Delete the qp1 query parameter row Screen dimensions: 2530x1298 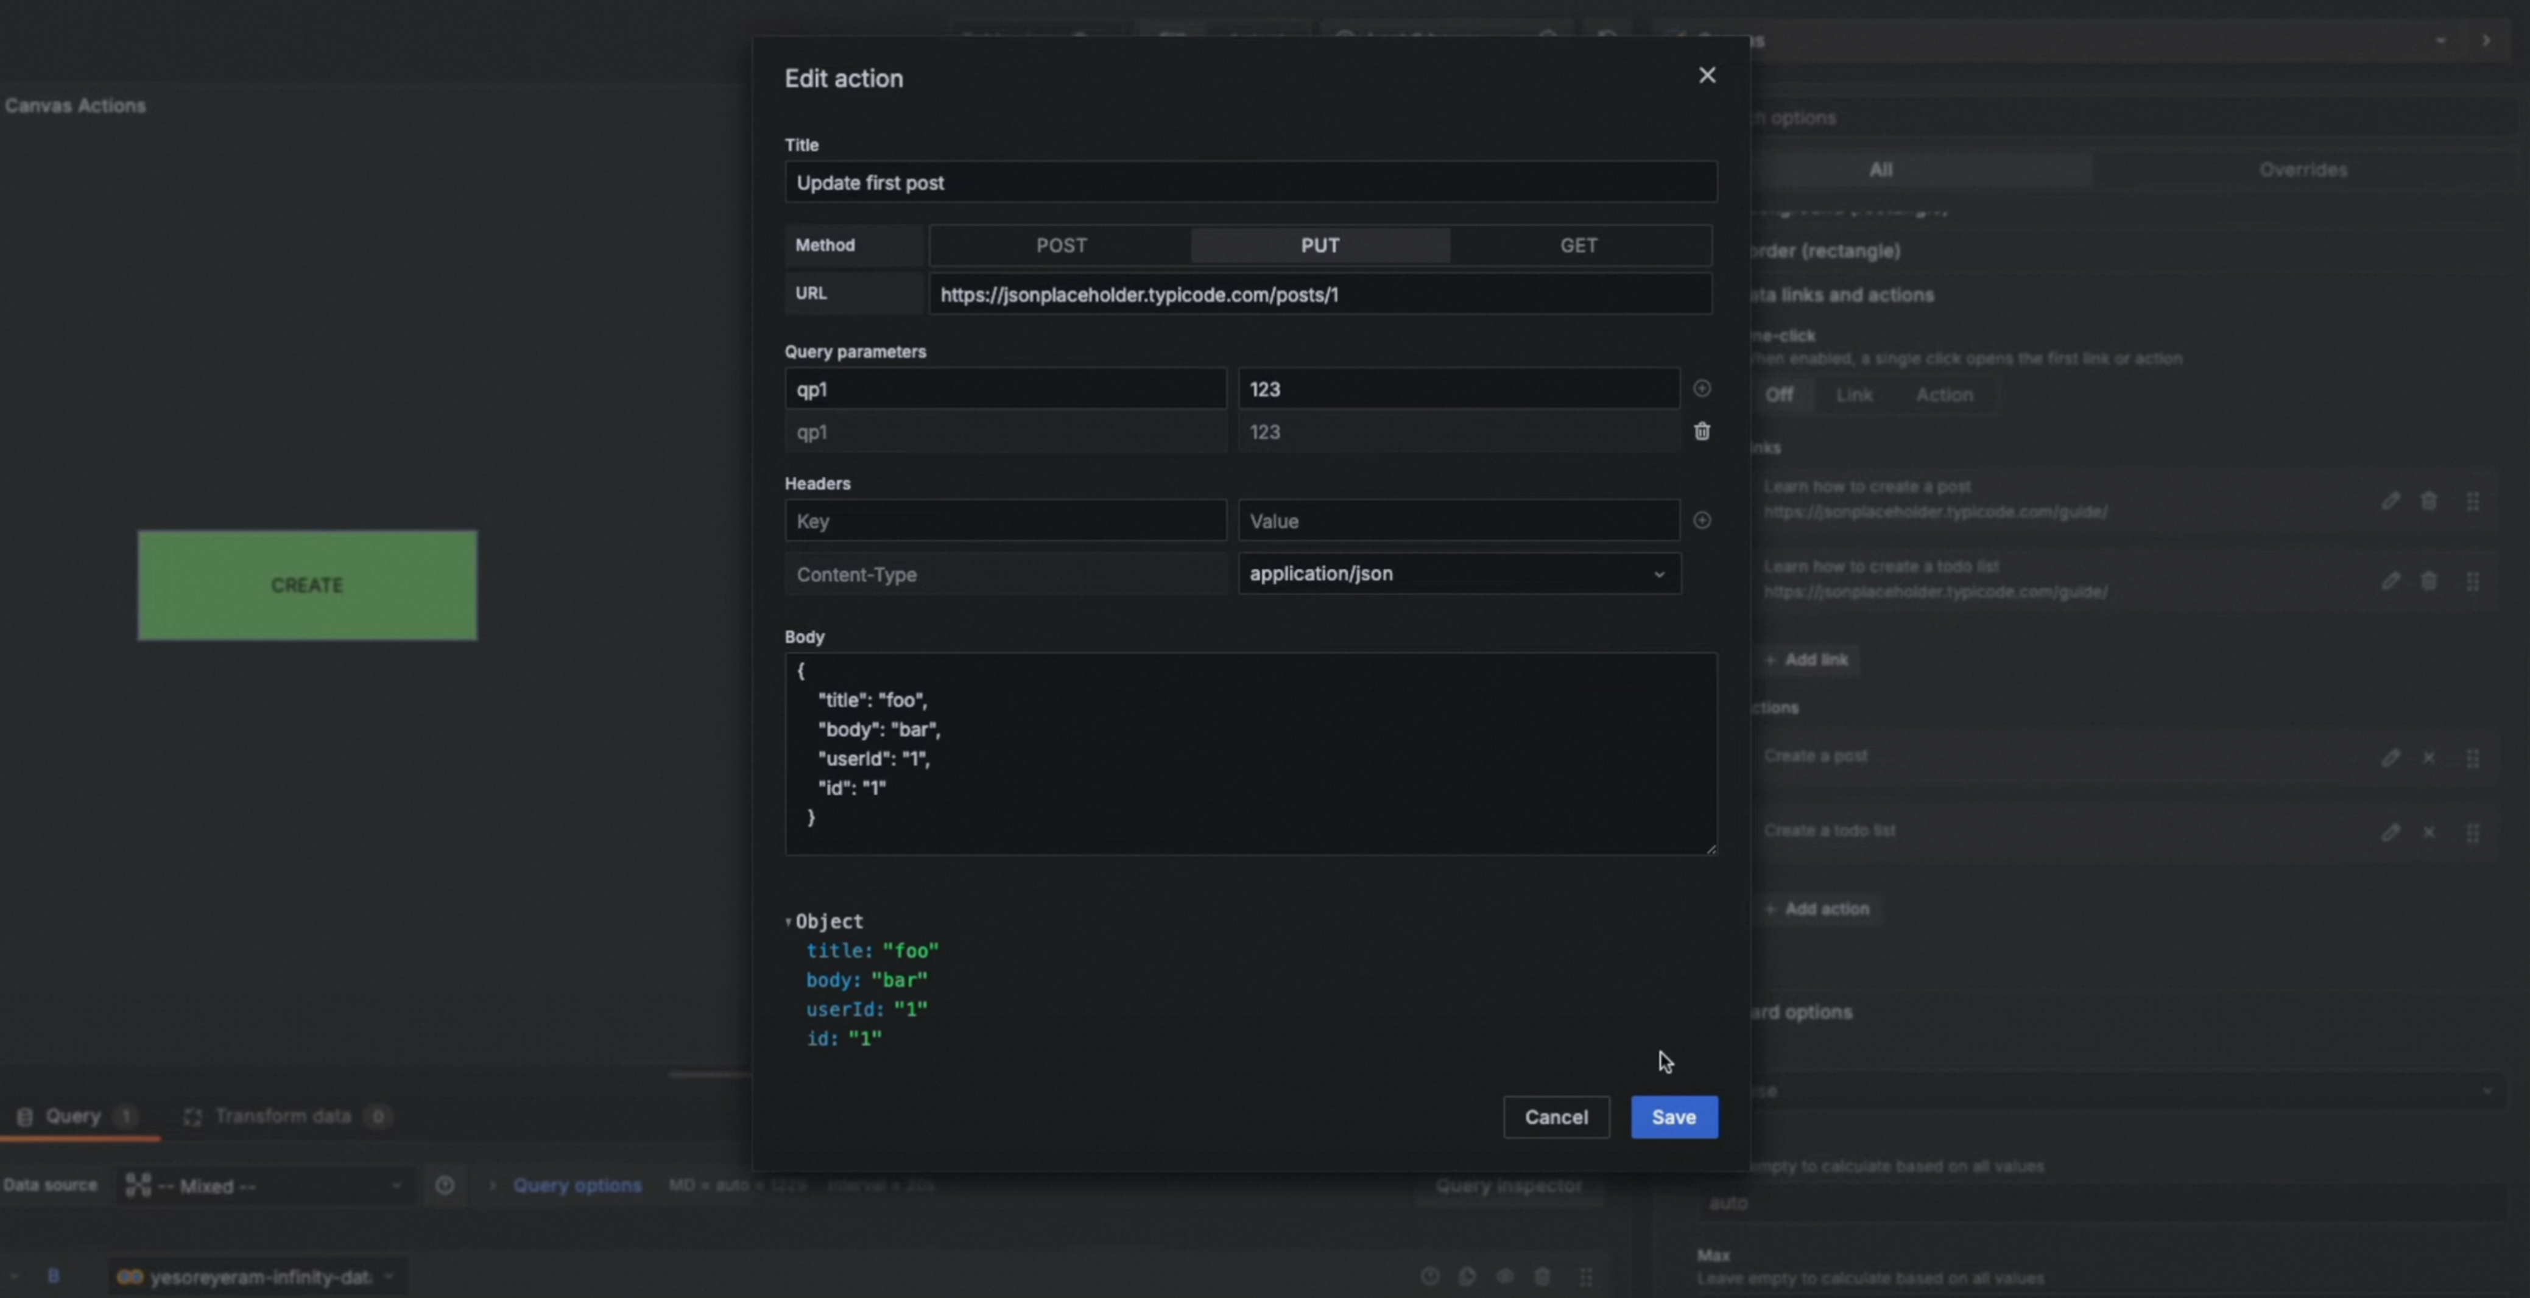[1702, 431]
